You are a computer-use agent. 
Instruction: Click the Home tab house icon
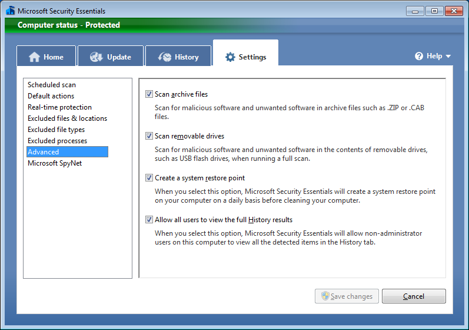click(x=35, y=57)
